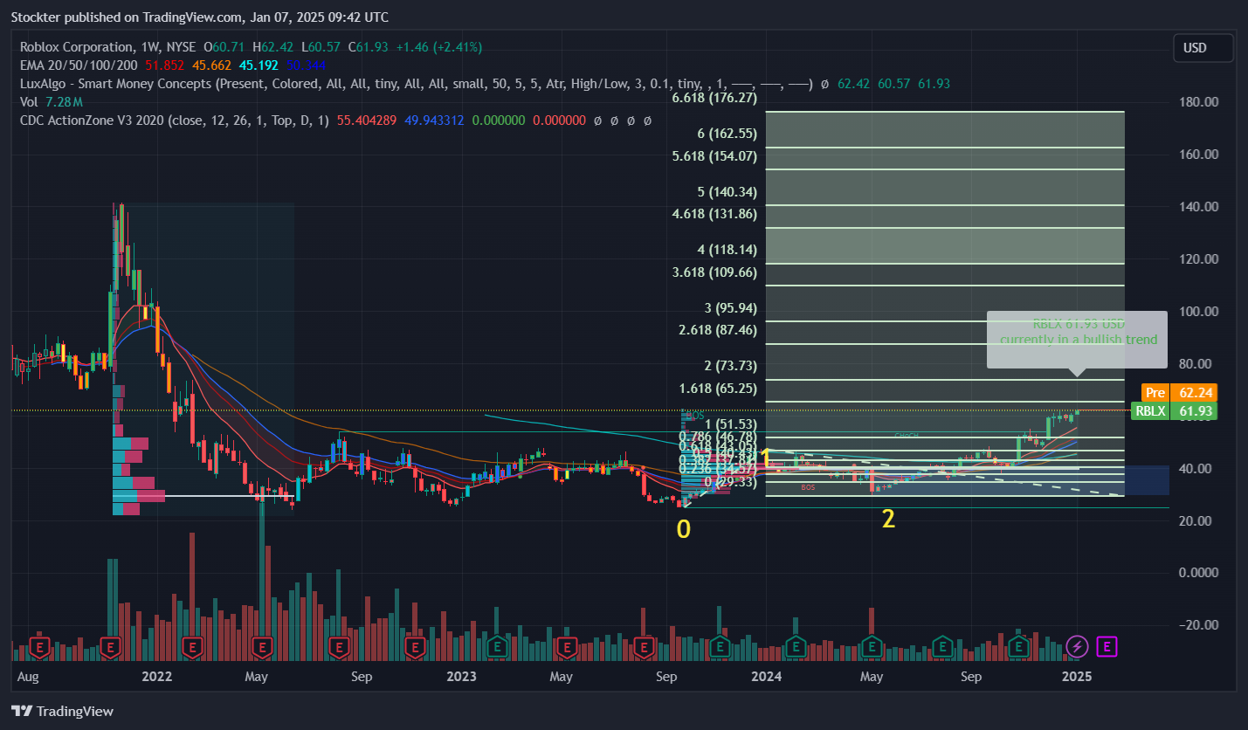The image size is (1248, 730).
Task: Open the green earnings marker for November 2023
Action: [x=720, y=647]
